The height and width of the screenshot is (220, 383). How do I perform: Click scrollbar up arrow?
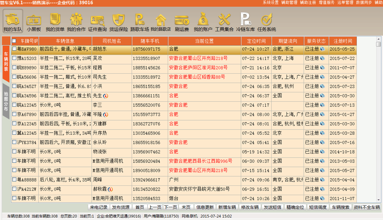pos(379,39)
